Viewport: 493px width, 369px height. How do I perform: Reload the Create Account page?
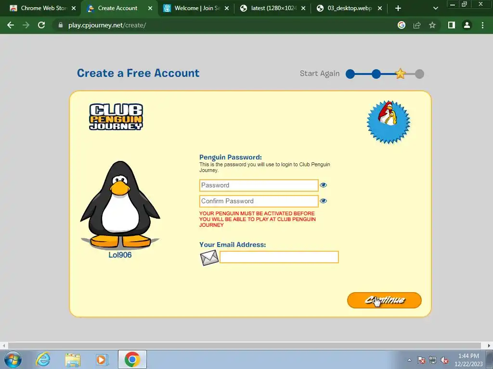coord(41,25)
